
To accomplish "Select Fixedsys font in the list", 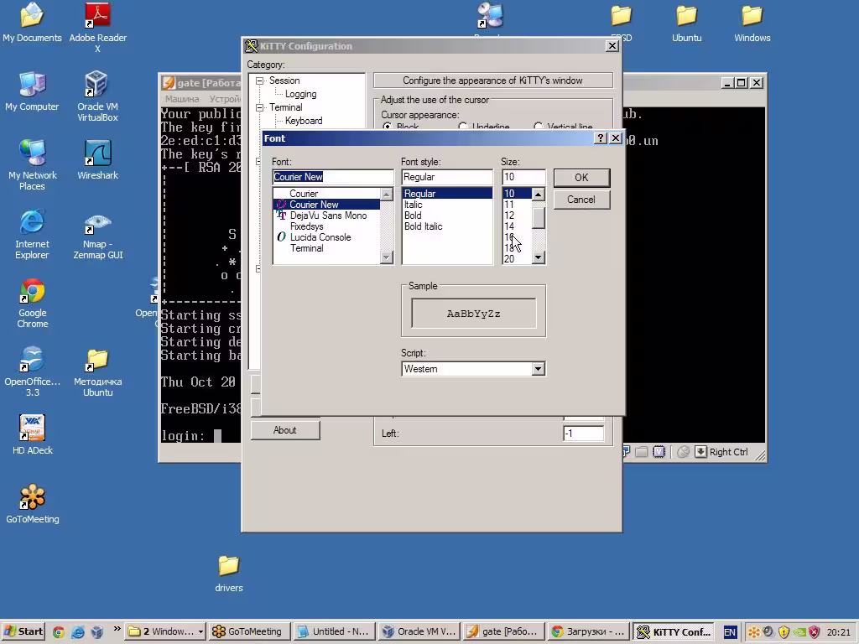I will 326,226.
